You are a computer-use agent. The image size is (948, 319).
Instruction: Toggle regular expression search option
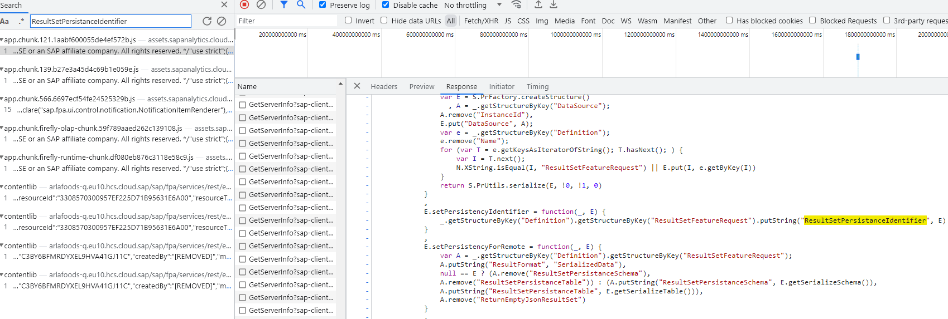[x=21, y=21]
